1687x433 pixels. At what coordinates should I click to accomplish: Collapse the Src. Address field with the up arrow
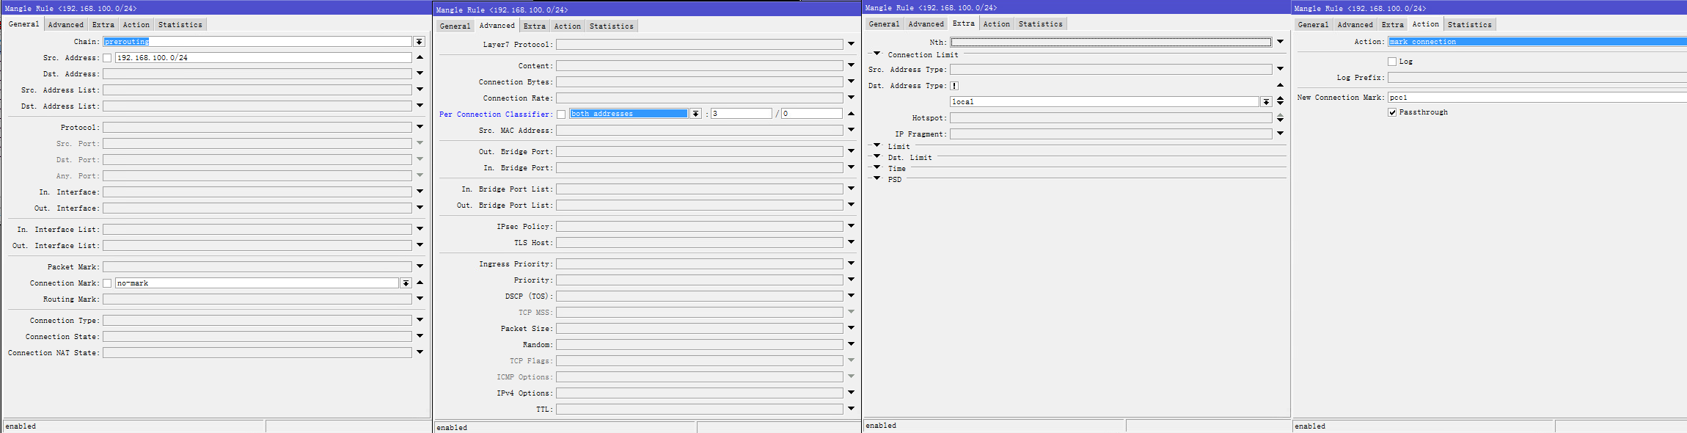point(420,57)
